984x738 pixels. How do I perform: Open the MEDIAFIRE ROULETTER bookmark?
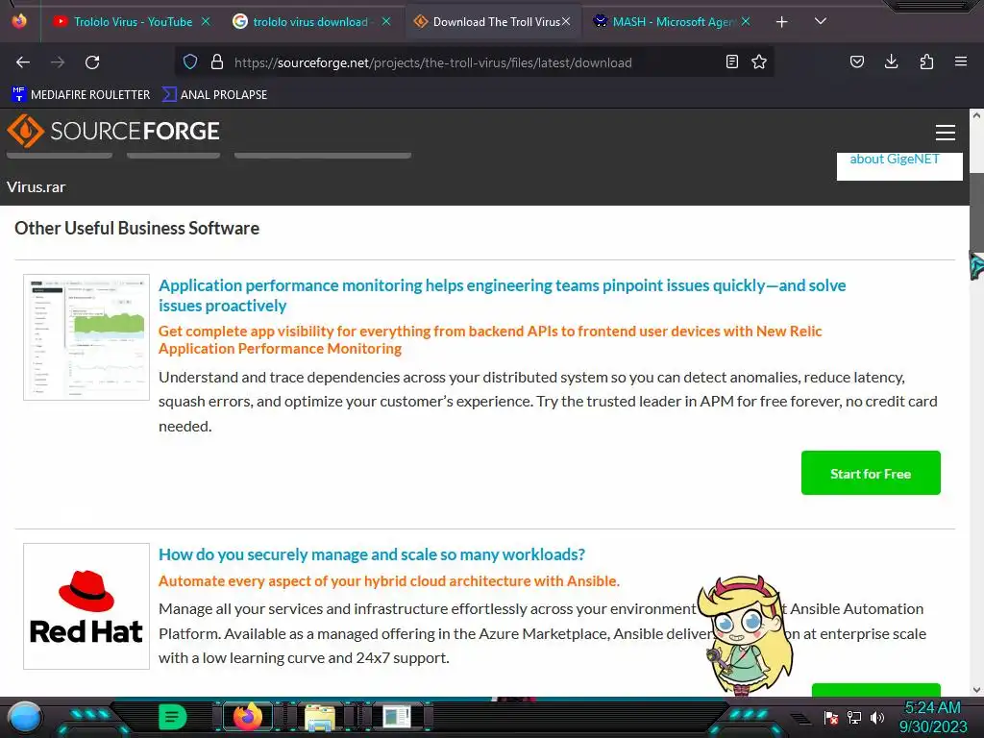click(x=81, y=95)
